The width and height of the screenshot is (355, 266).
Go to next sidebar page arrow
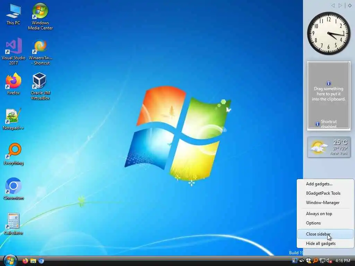click(340, 6)
